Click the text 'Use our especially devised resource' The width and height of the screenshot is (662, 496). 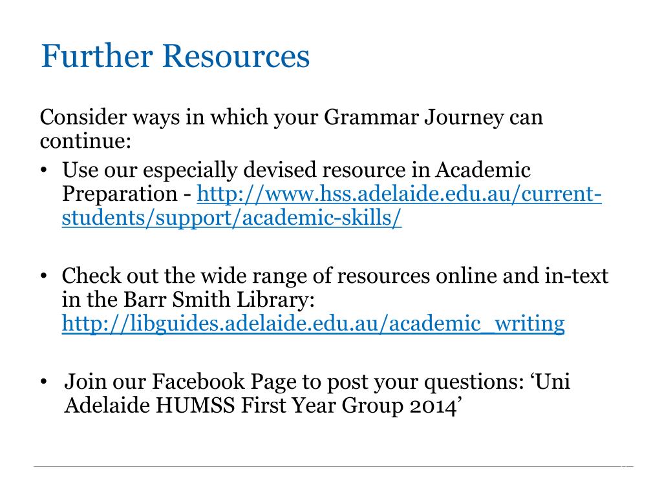pos(234,170)
